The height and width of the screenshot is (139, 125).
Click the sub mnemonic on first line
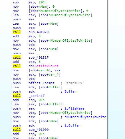pos(16,2)
